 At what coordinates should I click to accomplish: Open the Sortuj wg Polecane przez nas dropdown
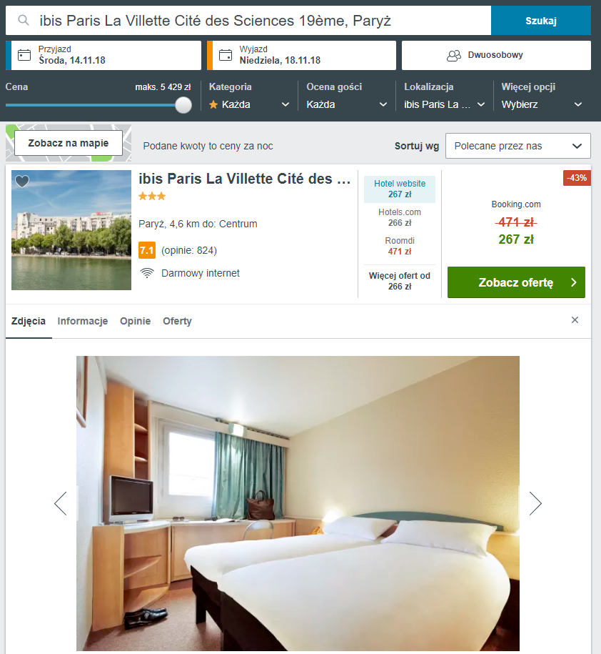(517, 146)
